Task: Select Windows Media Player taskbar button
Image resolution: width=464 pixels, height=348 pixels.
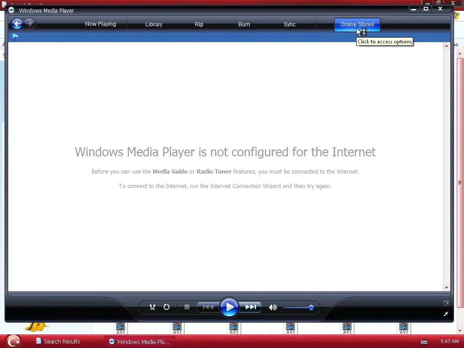Action: (x=139, y=342)
